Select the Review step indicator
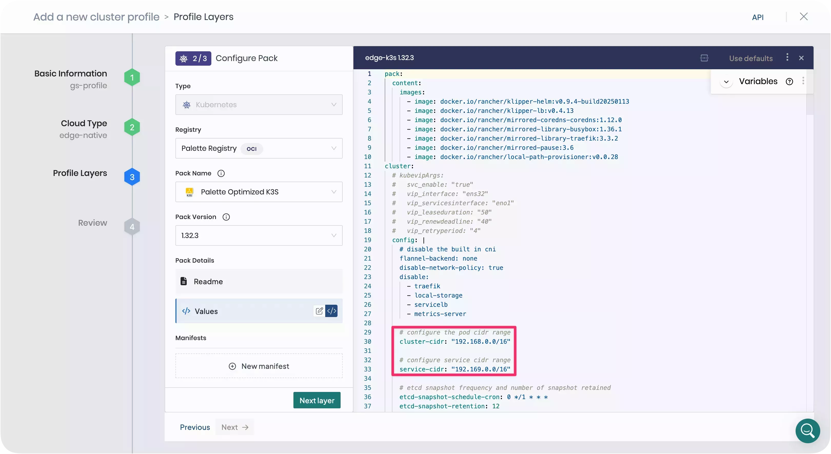This screenshot has width=831, height=454. pos(132,226)
